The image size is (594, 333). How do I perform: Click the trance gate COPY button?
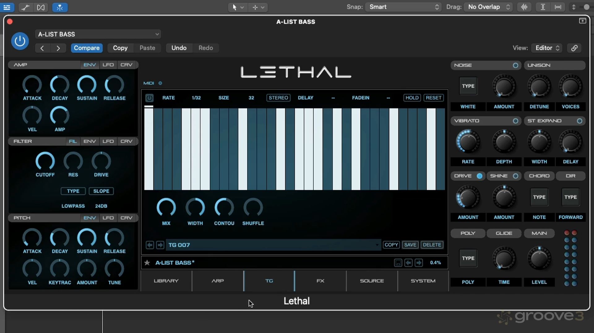(x=391, y=245)
